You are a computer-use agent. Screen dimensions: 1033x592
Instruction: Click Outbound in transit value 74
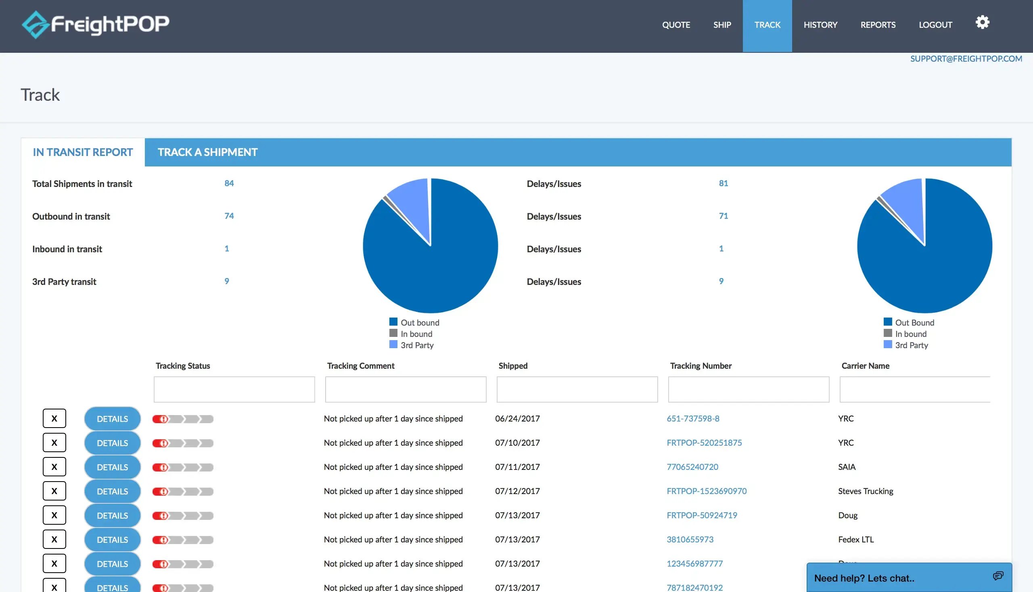229,216
